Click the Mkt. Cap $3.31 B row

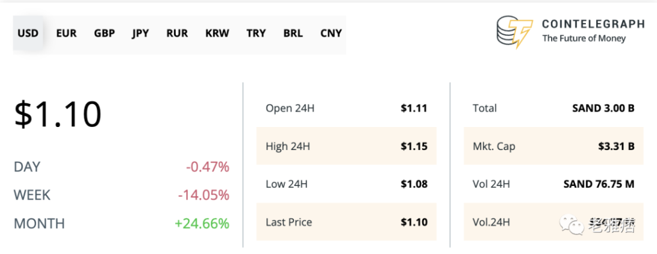pos(554,146)
